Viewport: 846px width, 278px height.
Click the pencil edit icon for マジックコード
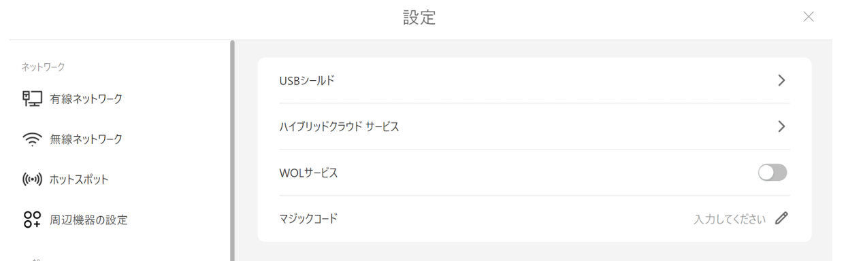(x=781, y=218)
